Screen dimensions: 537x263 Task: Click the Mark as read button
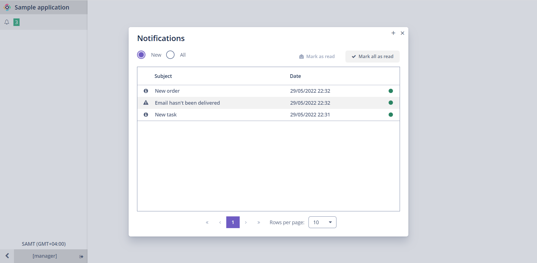click(x=317, y=56)
